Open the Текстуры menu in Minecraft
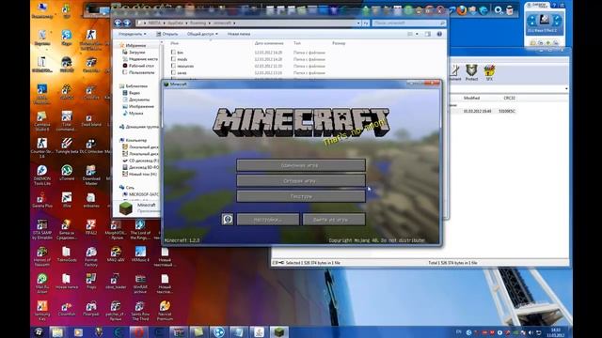This screenshot has height=338, width=602. 301,196
